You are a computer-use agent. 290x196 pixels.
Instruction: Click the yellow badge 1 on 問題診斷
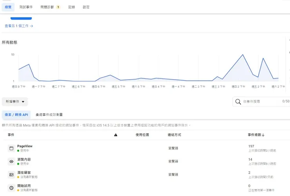[58, 7]
